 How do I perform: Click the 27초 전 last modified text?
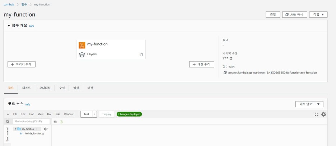coord(227,58)
